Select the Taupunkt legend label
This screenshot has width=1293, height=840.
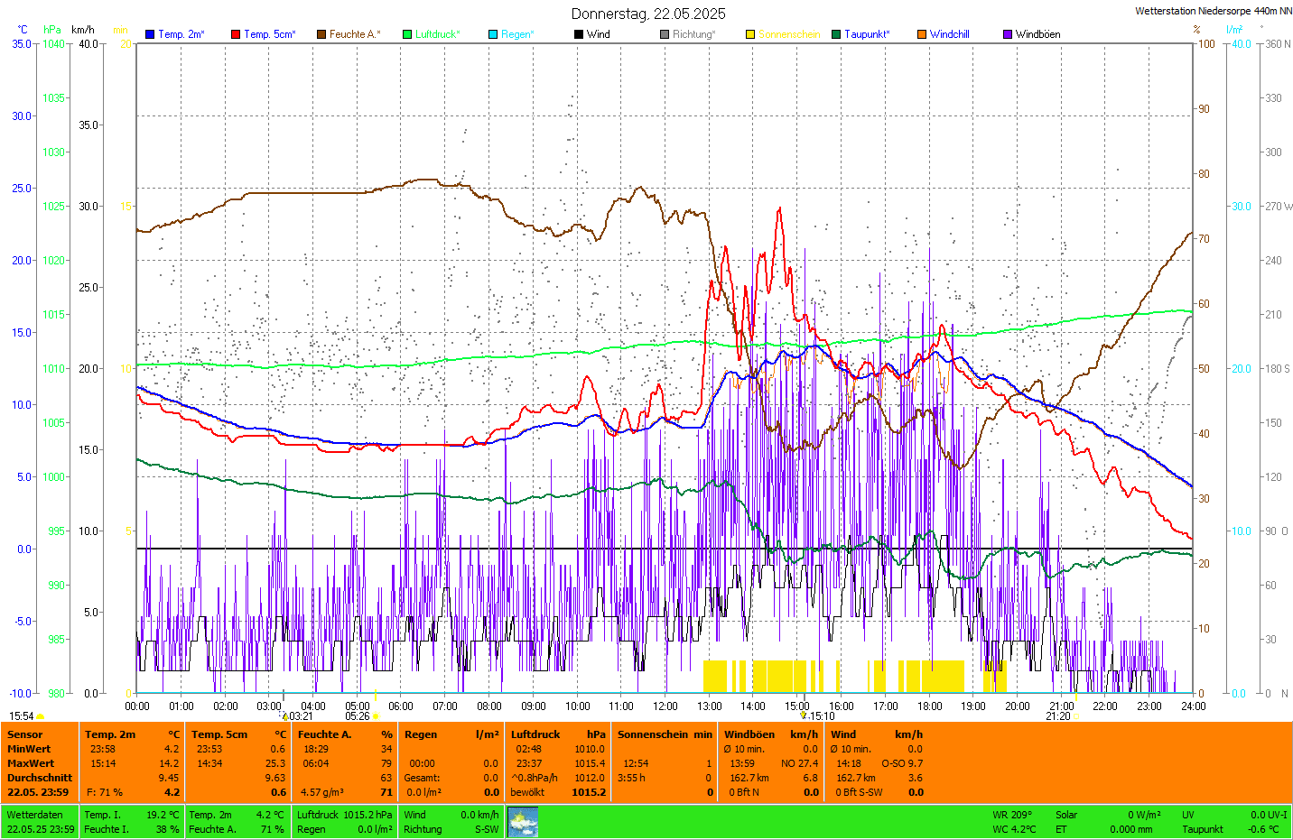pos(867,34)
